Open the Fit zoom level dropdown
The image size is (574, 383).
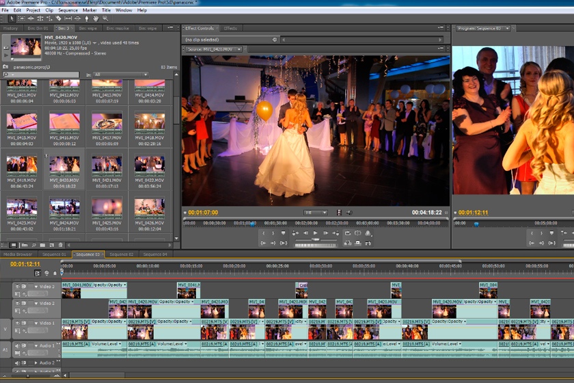point(315,213)
